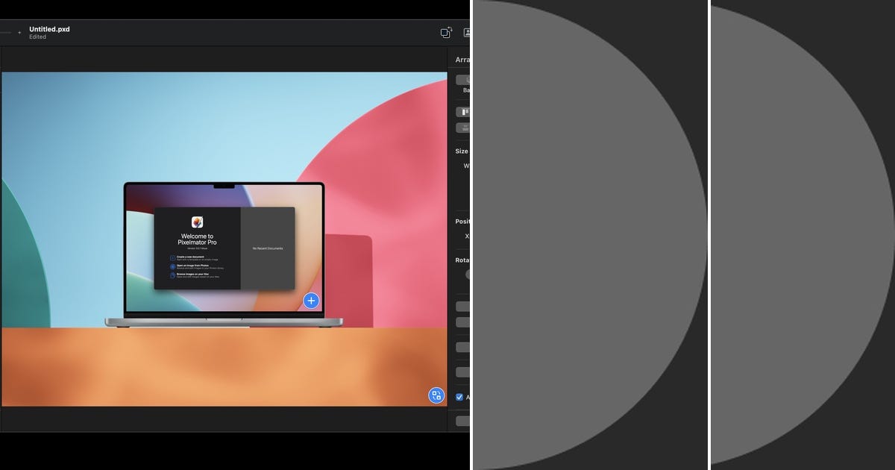Click the new tab plus icon beside the title
The height and width of the screenshot is (470, 895).
18,33
